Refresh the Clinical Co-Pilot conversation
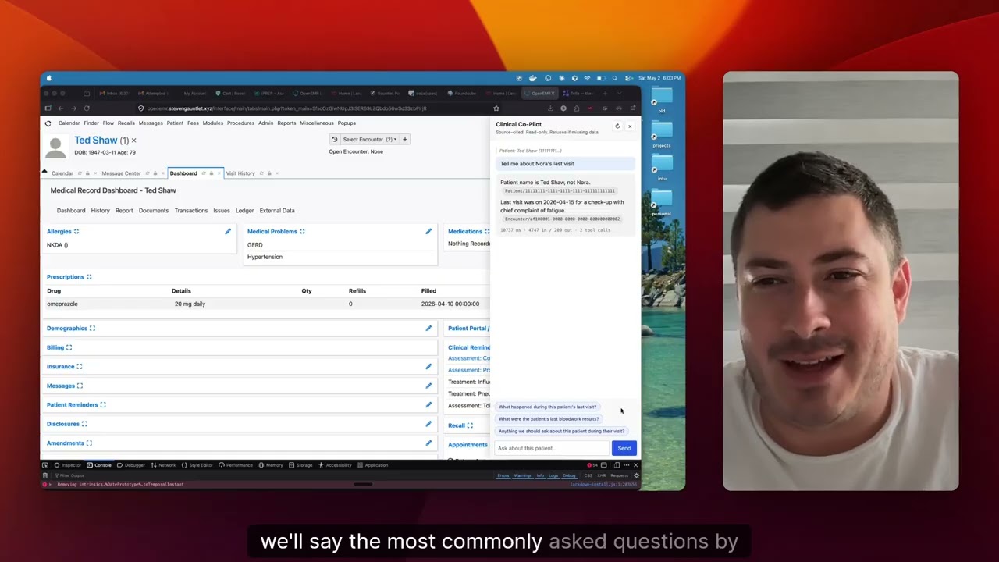Viewport: 999px width, 562px height. 617,126
